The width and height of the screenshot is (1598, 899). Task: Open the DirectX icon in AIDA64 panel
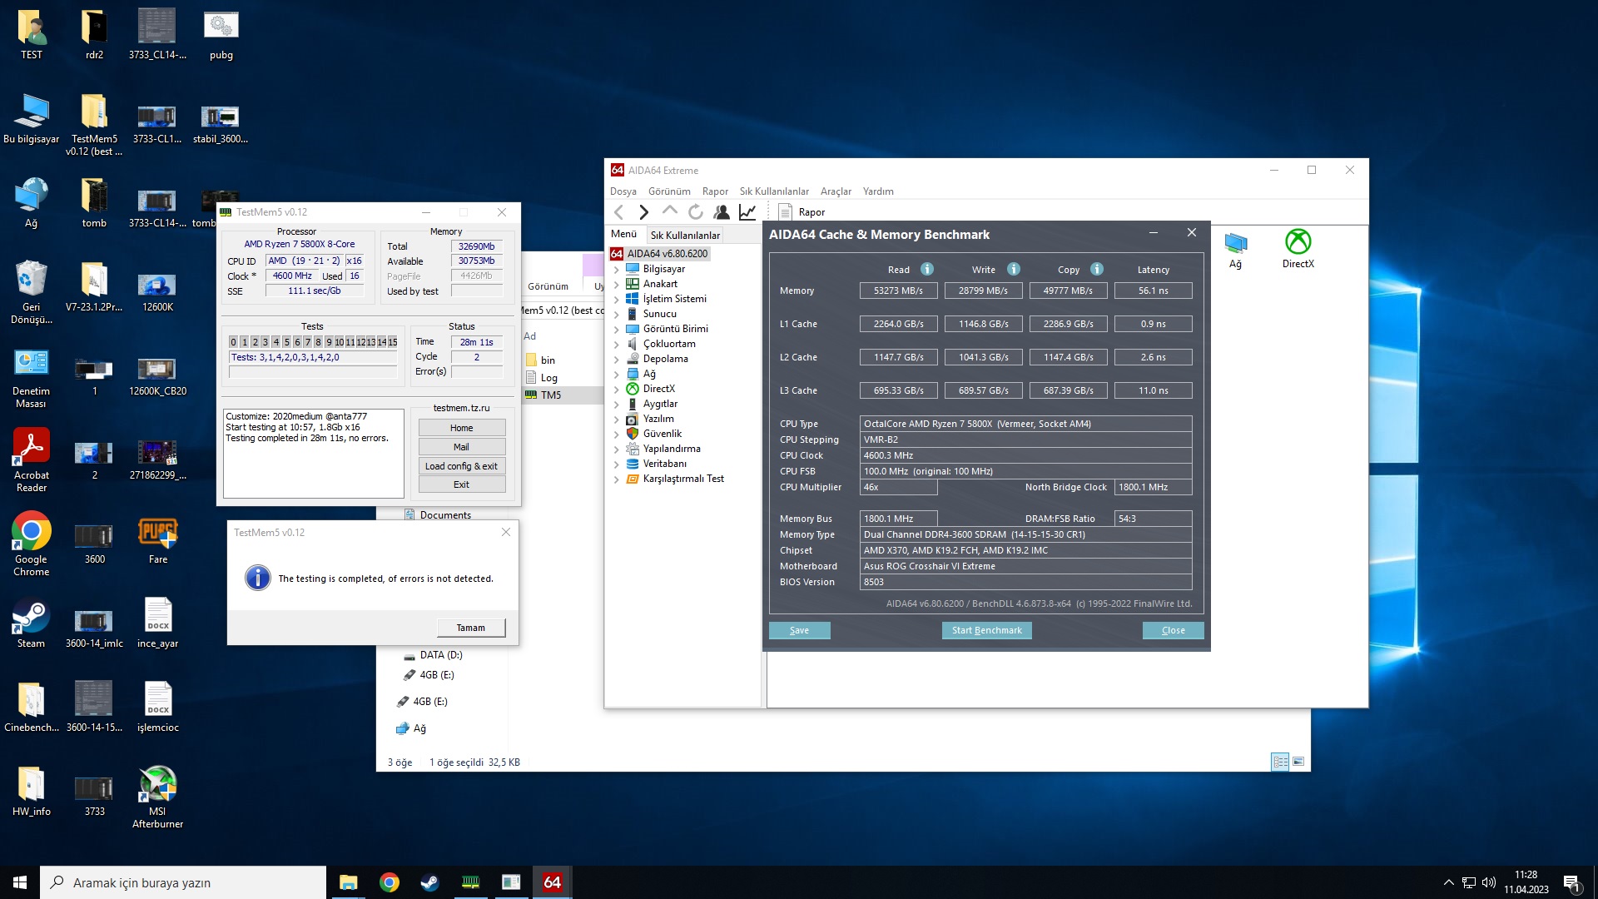click(1298, 249)
